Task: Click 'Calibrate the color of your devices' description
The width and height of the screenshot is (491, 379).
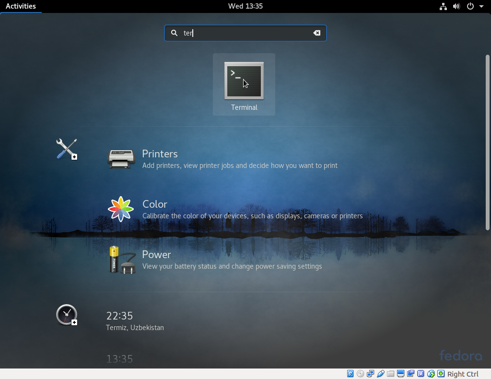Action: (252, 216)
